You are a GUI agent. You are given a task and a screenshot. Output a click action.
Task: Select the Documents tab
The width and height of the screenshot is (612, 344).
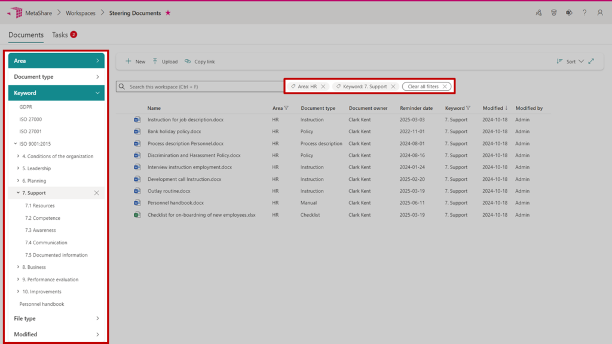click(26, 35)
